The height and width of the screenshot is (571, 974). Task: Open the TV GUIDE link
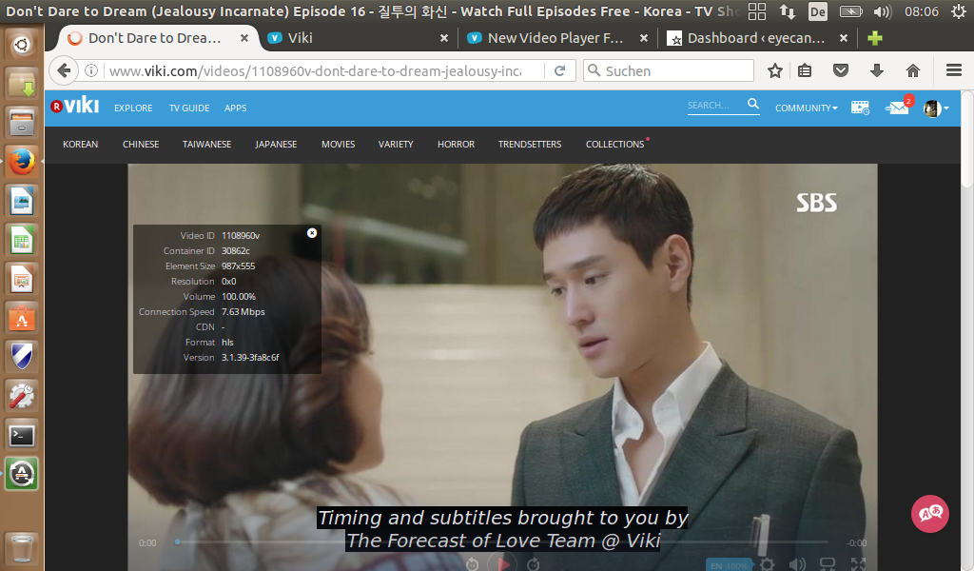click(x=189, y=108)
